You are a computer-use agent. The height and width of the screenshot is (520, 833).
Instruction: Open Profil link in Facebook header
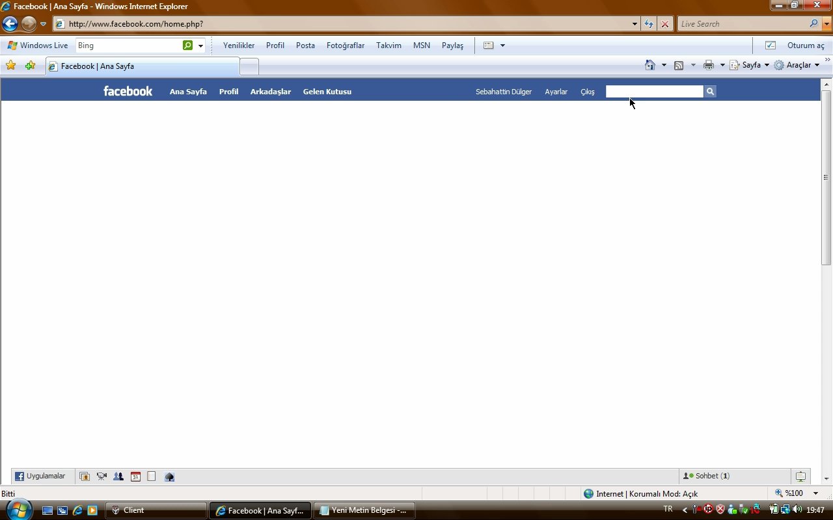click(228, 92)
